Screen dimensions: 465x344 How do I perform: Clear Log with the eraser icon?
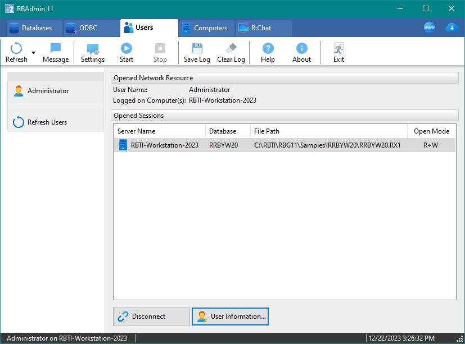tap(231, 52)
